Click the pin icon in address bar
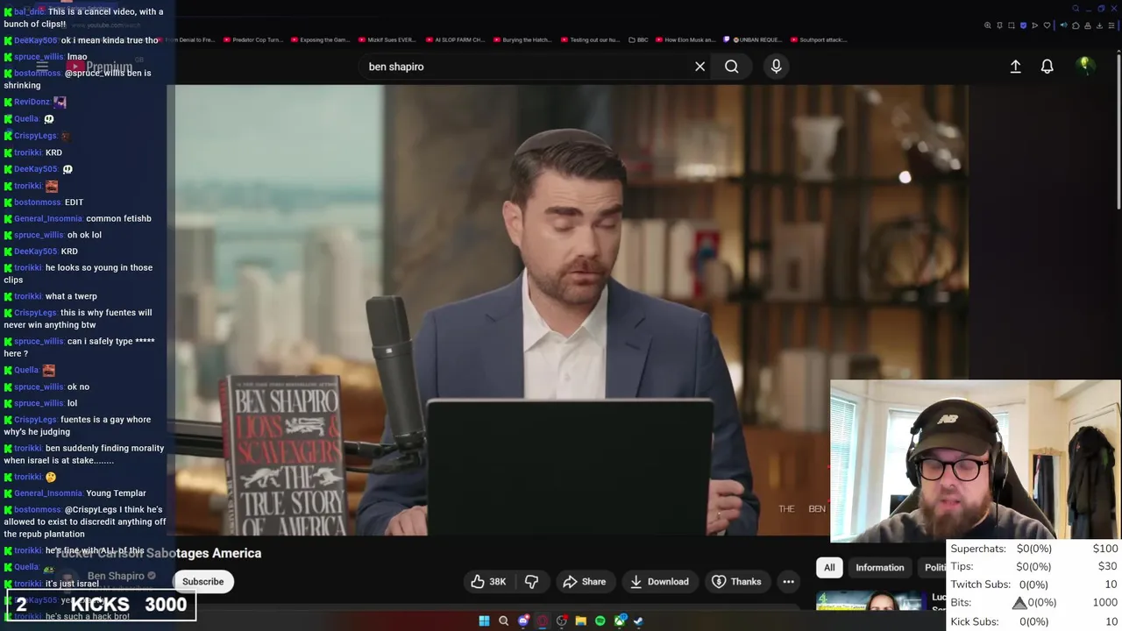 coord(999,25)
